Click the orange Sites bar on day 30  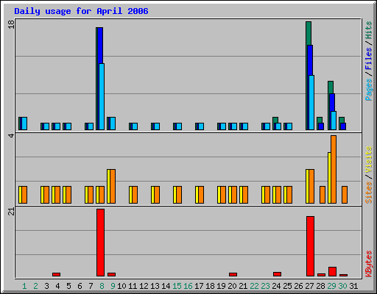[x=345, y=195]
